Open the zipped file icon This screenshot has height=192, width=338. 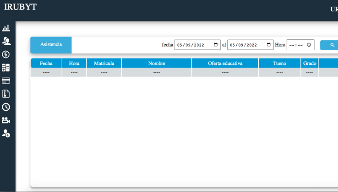6,94
